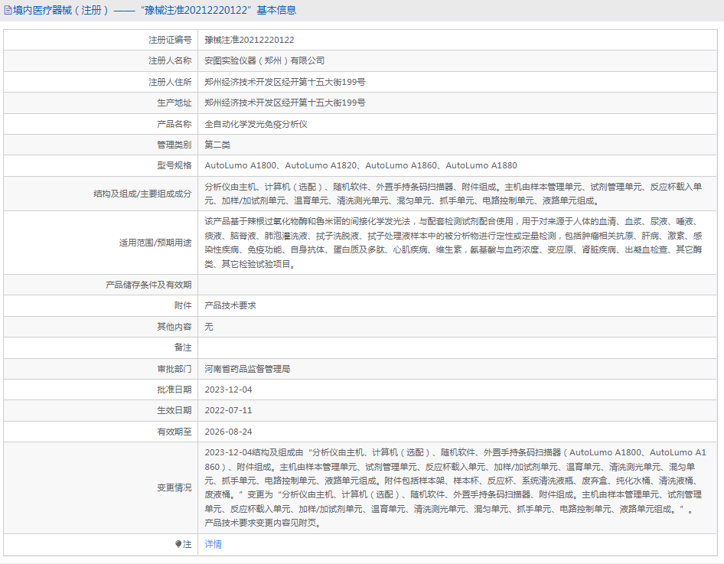
Task: Click the AutoLumo A1800 model specification text
Action: click(x=240, y=165)
